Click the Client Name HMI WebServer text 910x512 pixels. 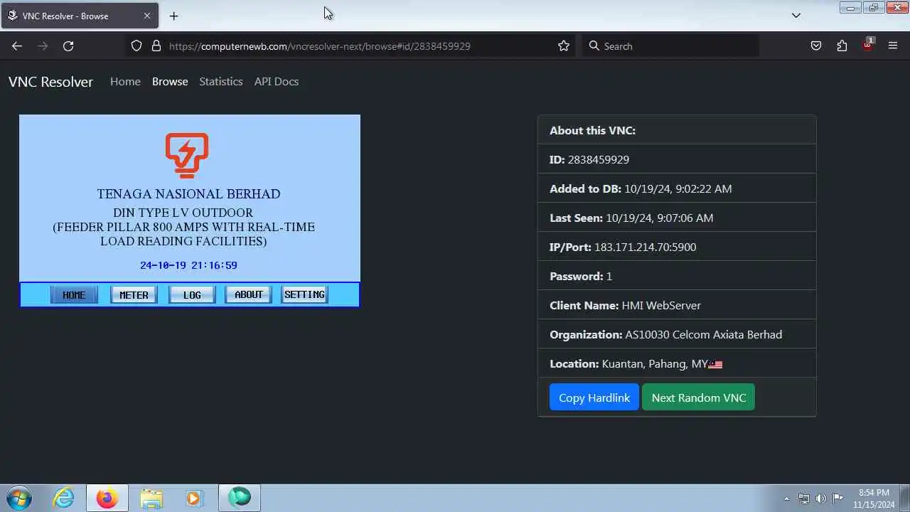click(x=661, y=306)
